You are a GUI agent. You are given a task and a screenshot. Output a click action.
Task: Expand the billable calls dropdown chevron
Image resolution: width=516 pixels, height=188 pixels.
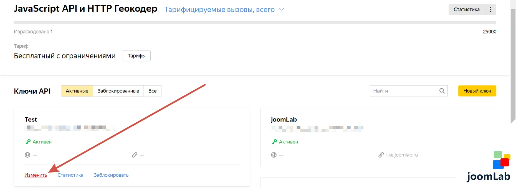(282, 9)
